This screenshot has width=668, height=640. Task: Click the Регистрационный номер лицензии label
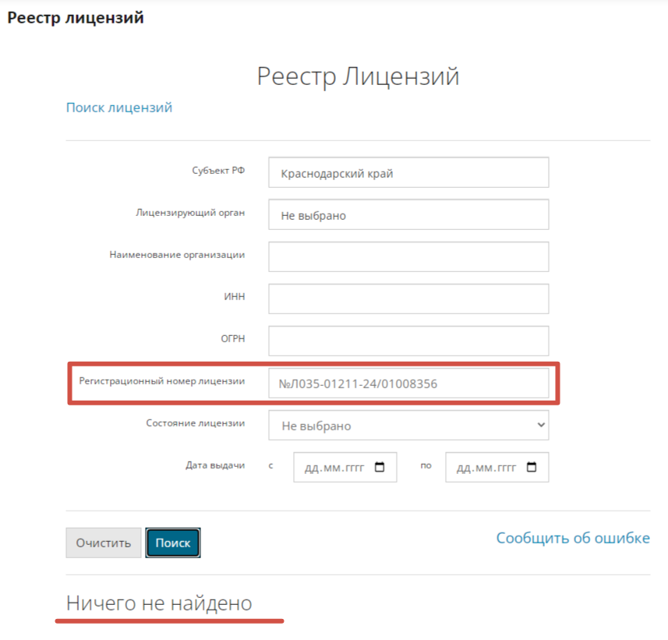(x=162, y=380)
